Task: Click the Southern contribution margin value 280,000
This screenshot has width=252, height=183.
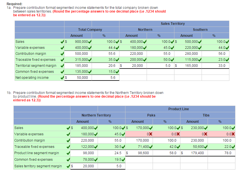Action: coord(191,54)
